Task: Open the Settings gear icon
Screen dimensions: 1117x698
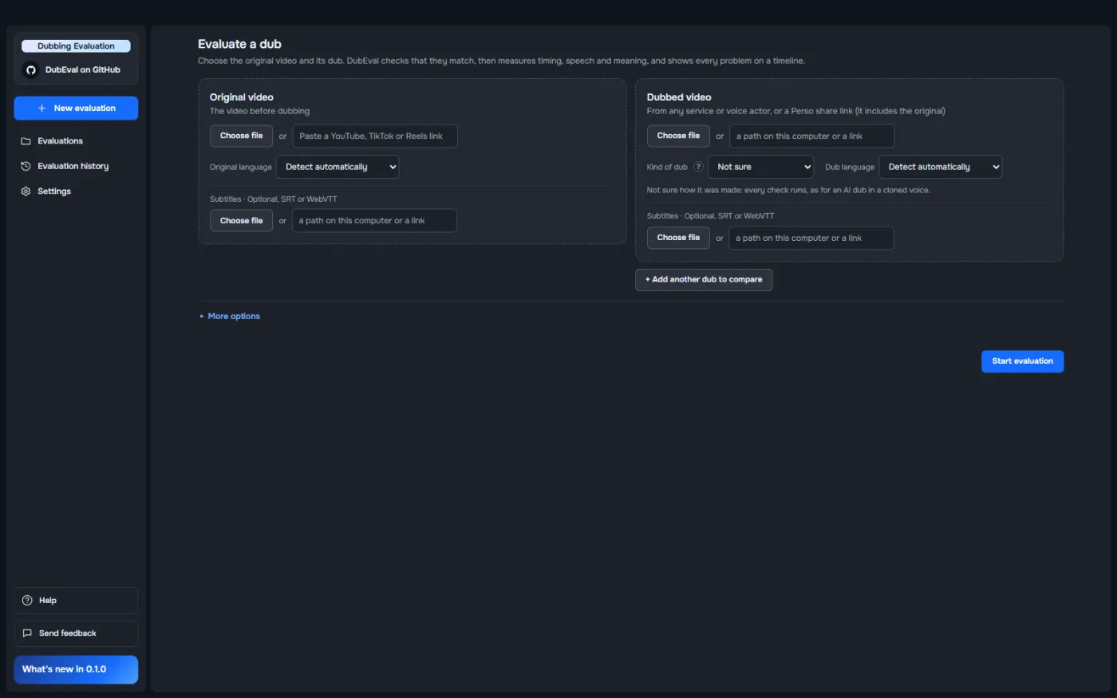Action: click(26, 191)
